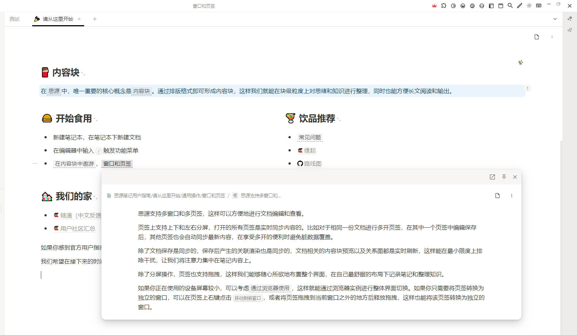Open the 常见问题 link
This screenshot has width=577, height=335.
click(310, 138)
